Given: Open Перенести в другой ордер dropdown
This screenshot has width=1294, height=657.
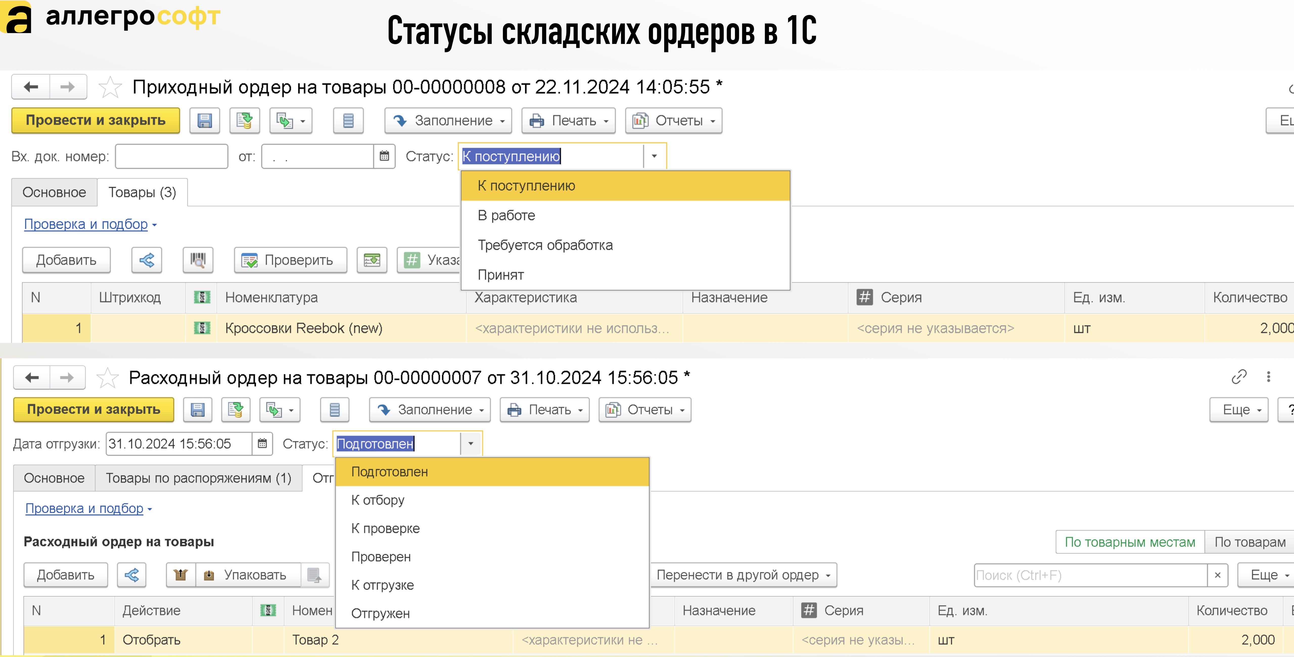Looking at the screenshot, I should 744,575.
